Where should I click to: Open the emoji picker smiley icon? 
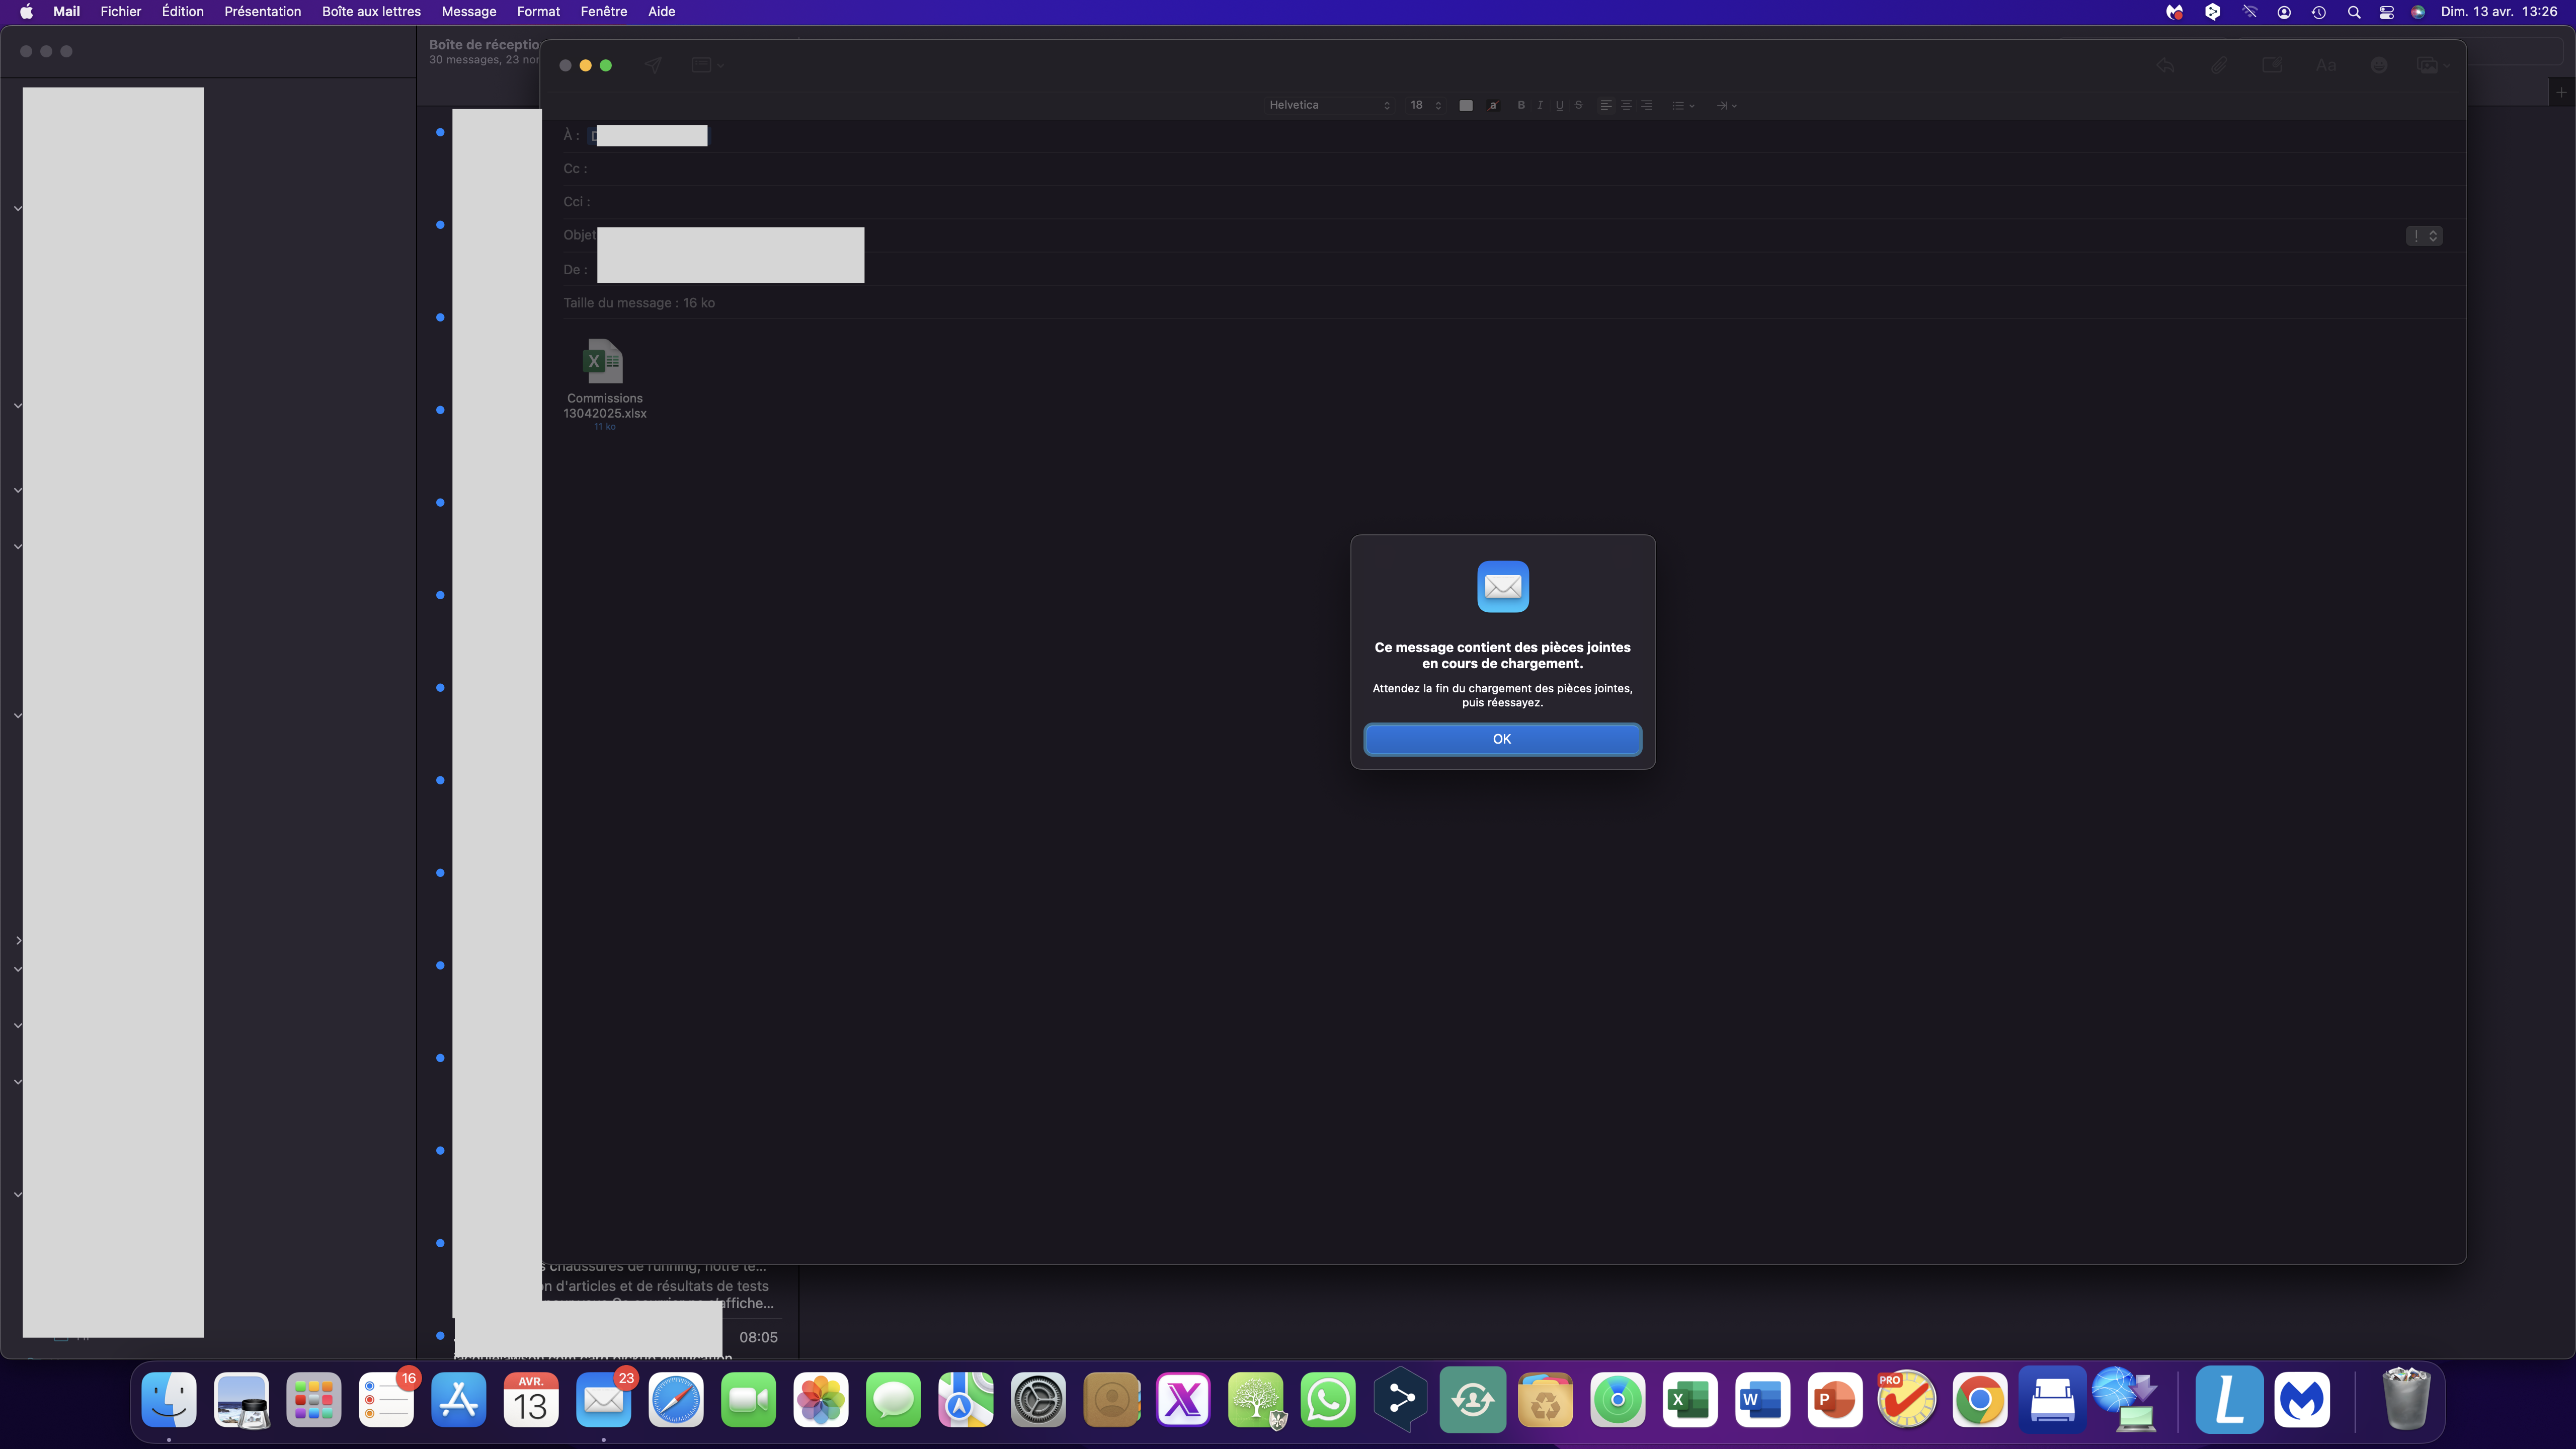tap(2379, 65)
